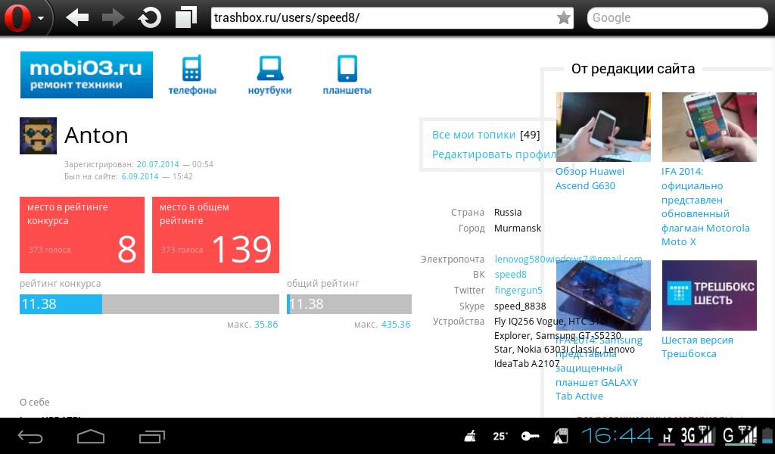Open the 'Все мои топики' link

[474, 135]
